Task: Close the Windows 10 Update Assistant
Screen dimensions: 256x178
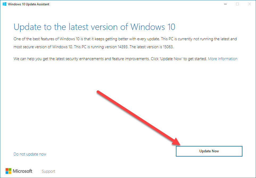Action: pyautogui.click(x=249, y=4)
